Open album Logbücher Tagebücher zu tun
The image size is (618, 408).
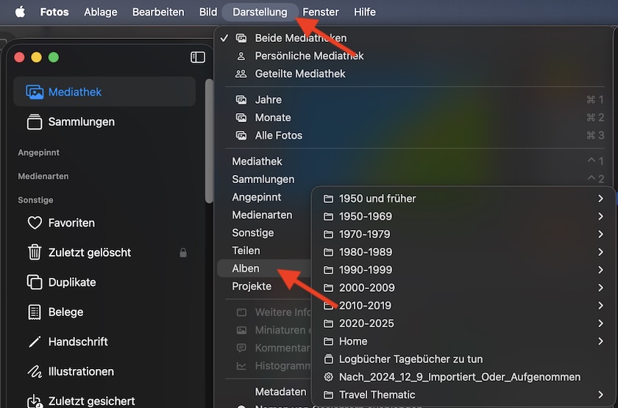pos(411,359)
